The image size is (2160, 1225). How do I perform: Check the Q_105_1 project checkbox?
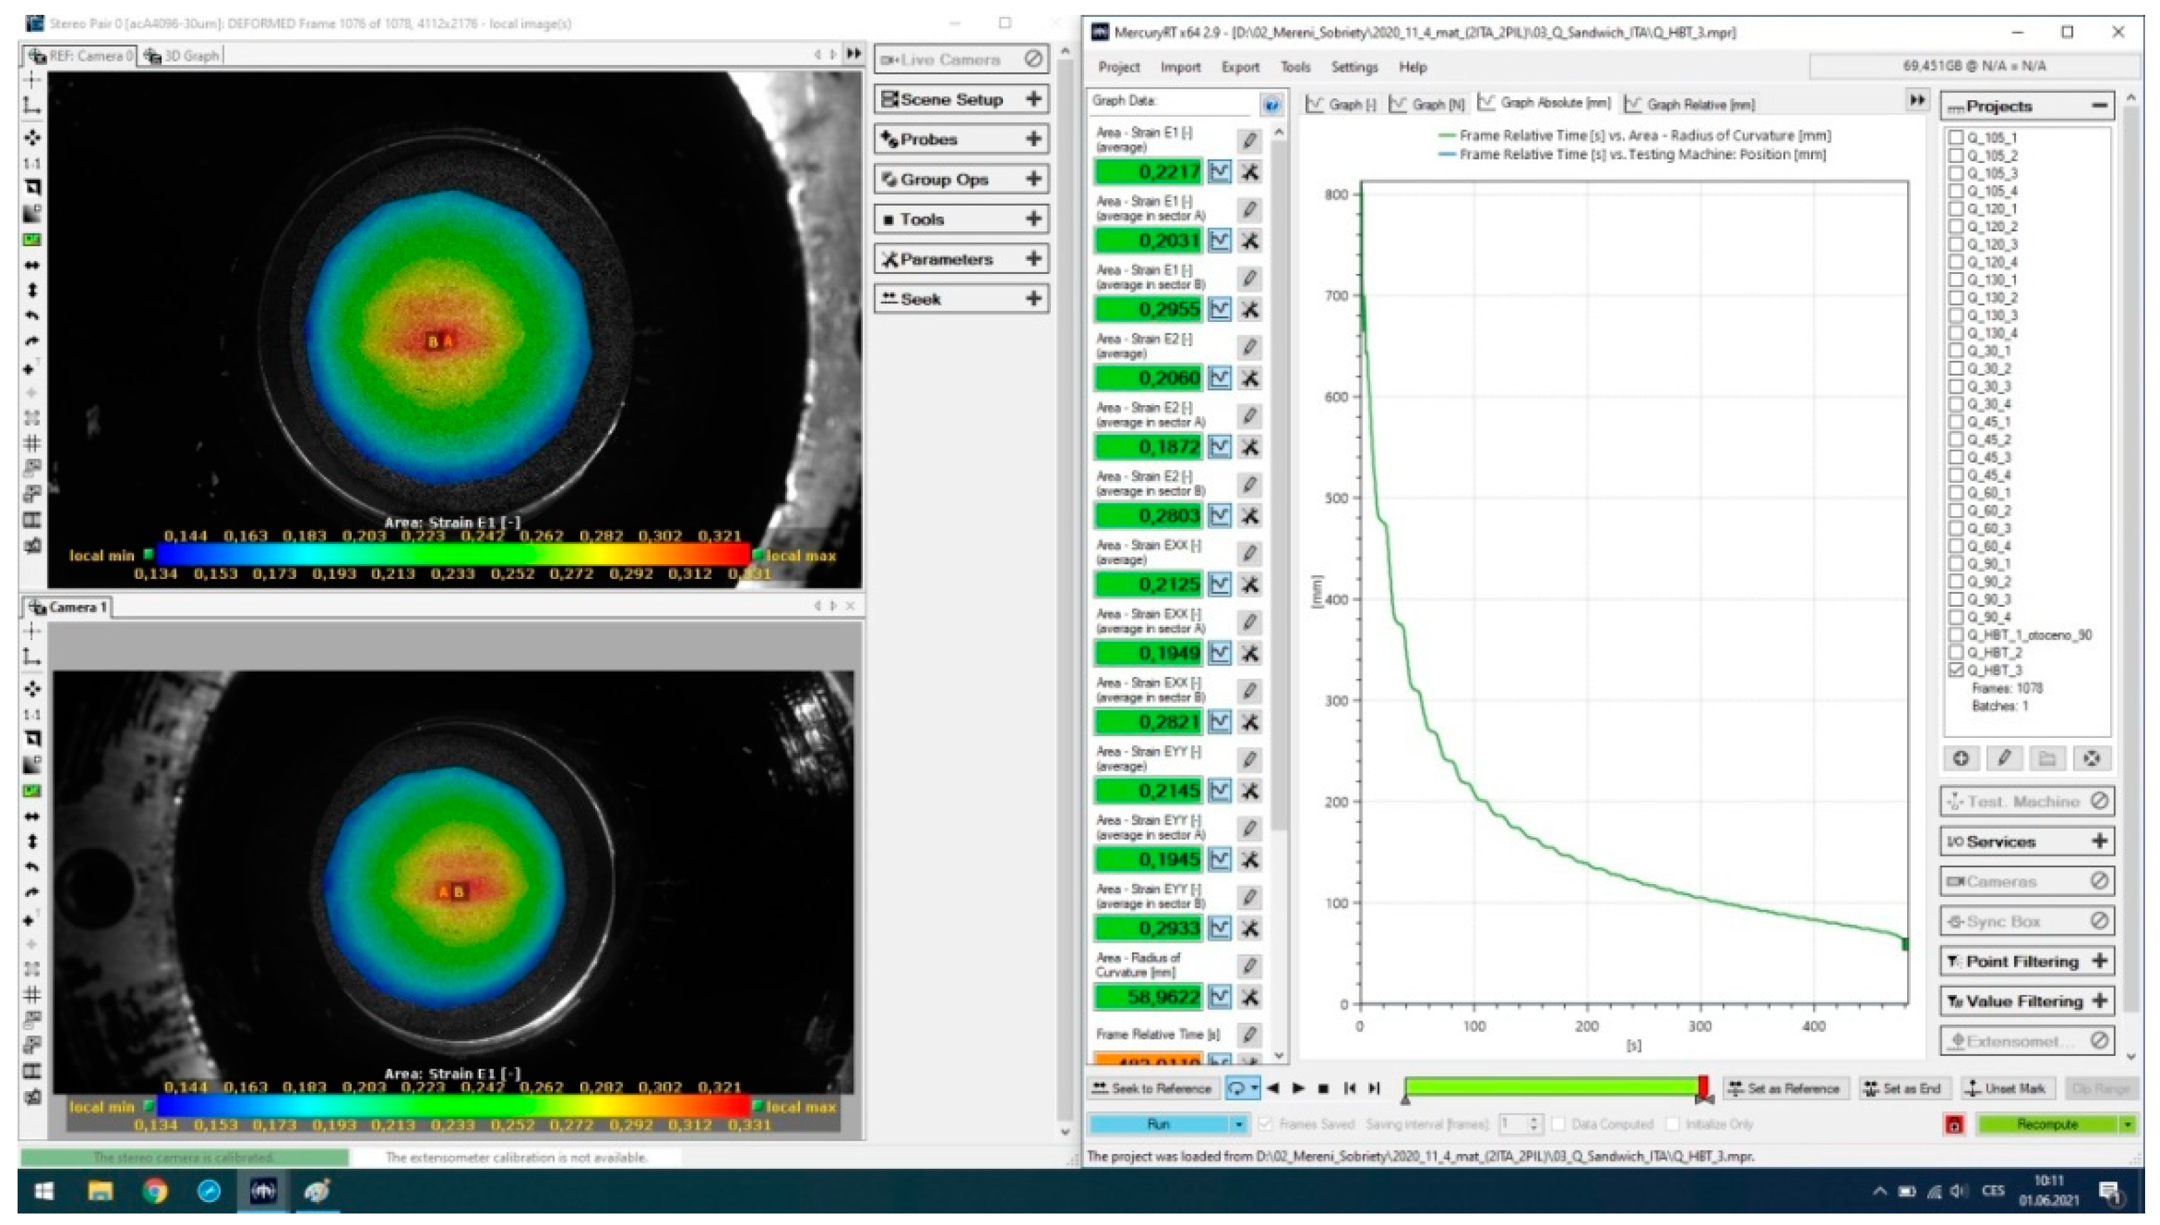[1956, 137]
